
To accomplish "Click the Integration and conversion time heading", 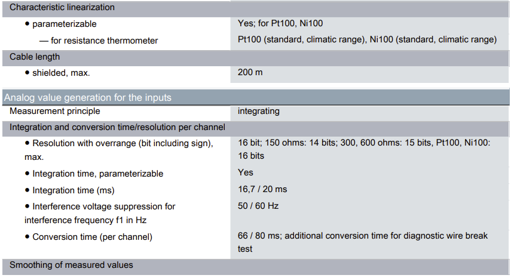I will coord(117,127).
